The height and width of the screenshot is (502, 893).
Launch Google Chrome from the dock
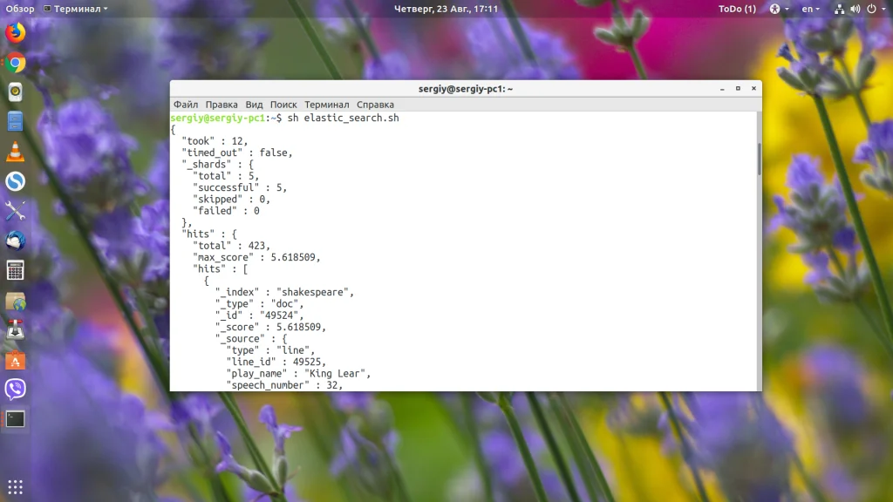coord(16,63)
